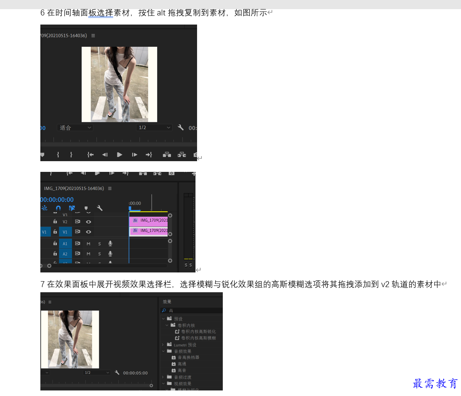Mute track A2 with M button
The width and height of the screenshot is (461, 396).
tap(89, 253)
